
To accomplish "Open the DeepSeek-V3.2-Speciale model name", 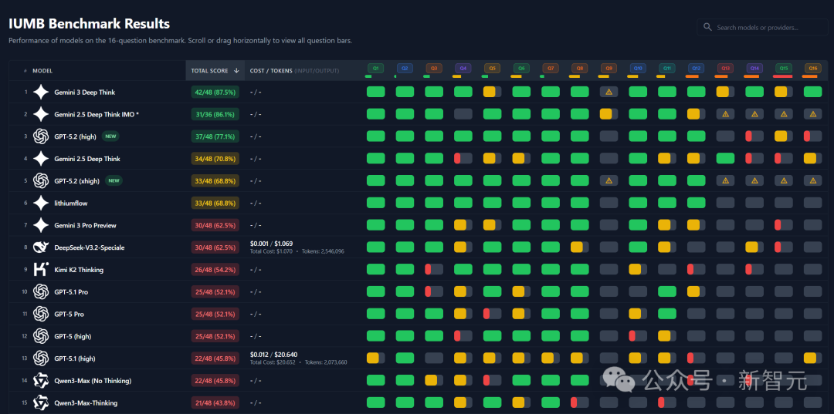I will coord(90,248).
